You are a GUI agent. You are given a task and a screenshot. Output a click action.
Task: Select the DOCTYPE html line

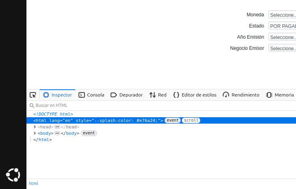click(53, 114)
